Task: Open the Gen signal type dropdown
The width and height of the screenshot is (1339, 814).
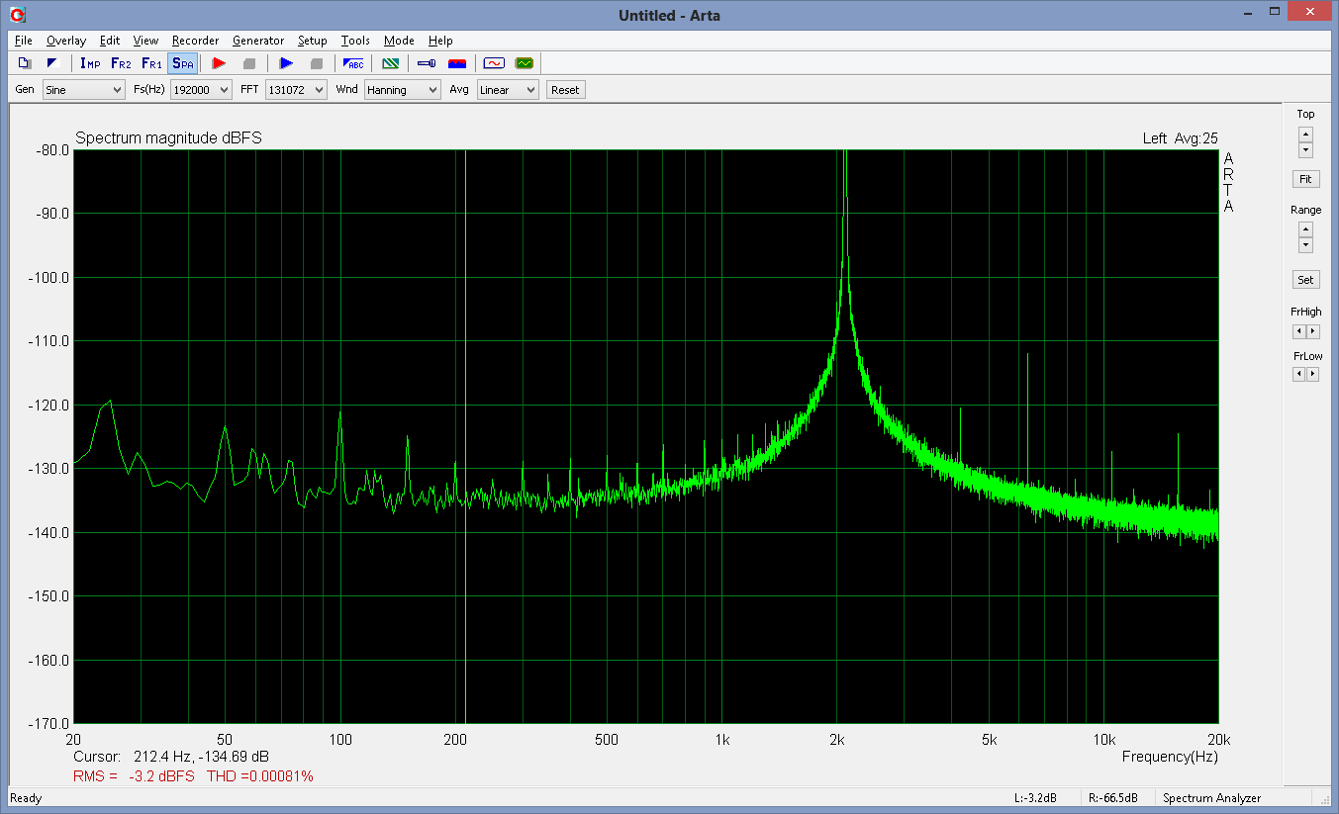Action: [83, 90]
